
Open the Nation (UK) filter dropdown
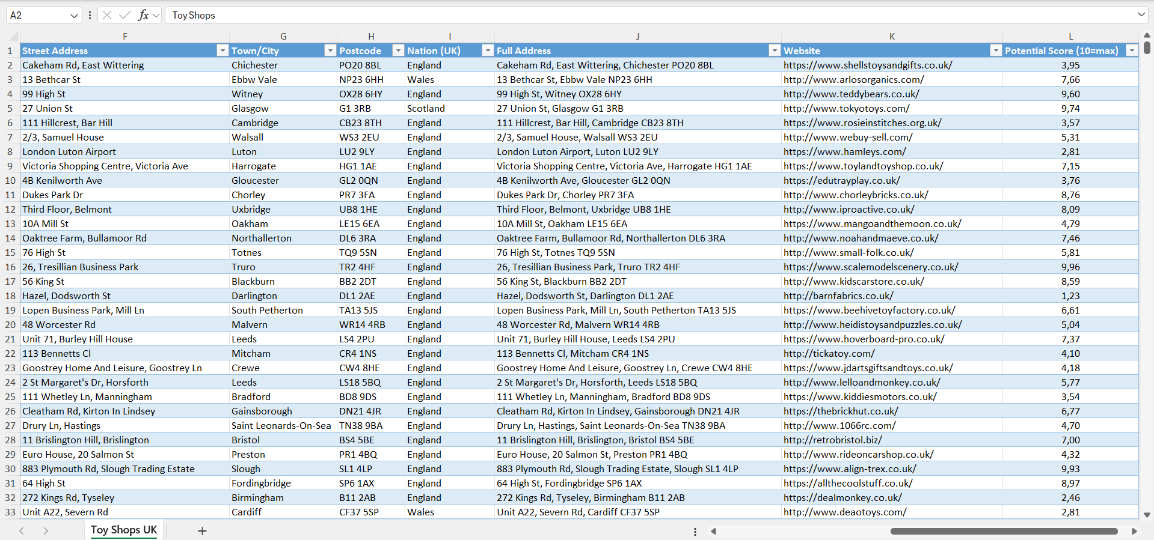coord(488,50)
